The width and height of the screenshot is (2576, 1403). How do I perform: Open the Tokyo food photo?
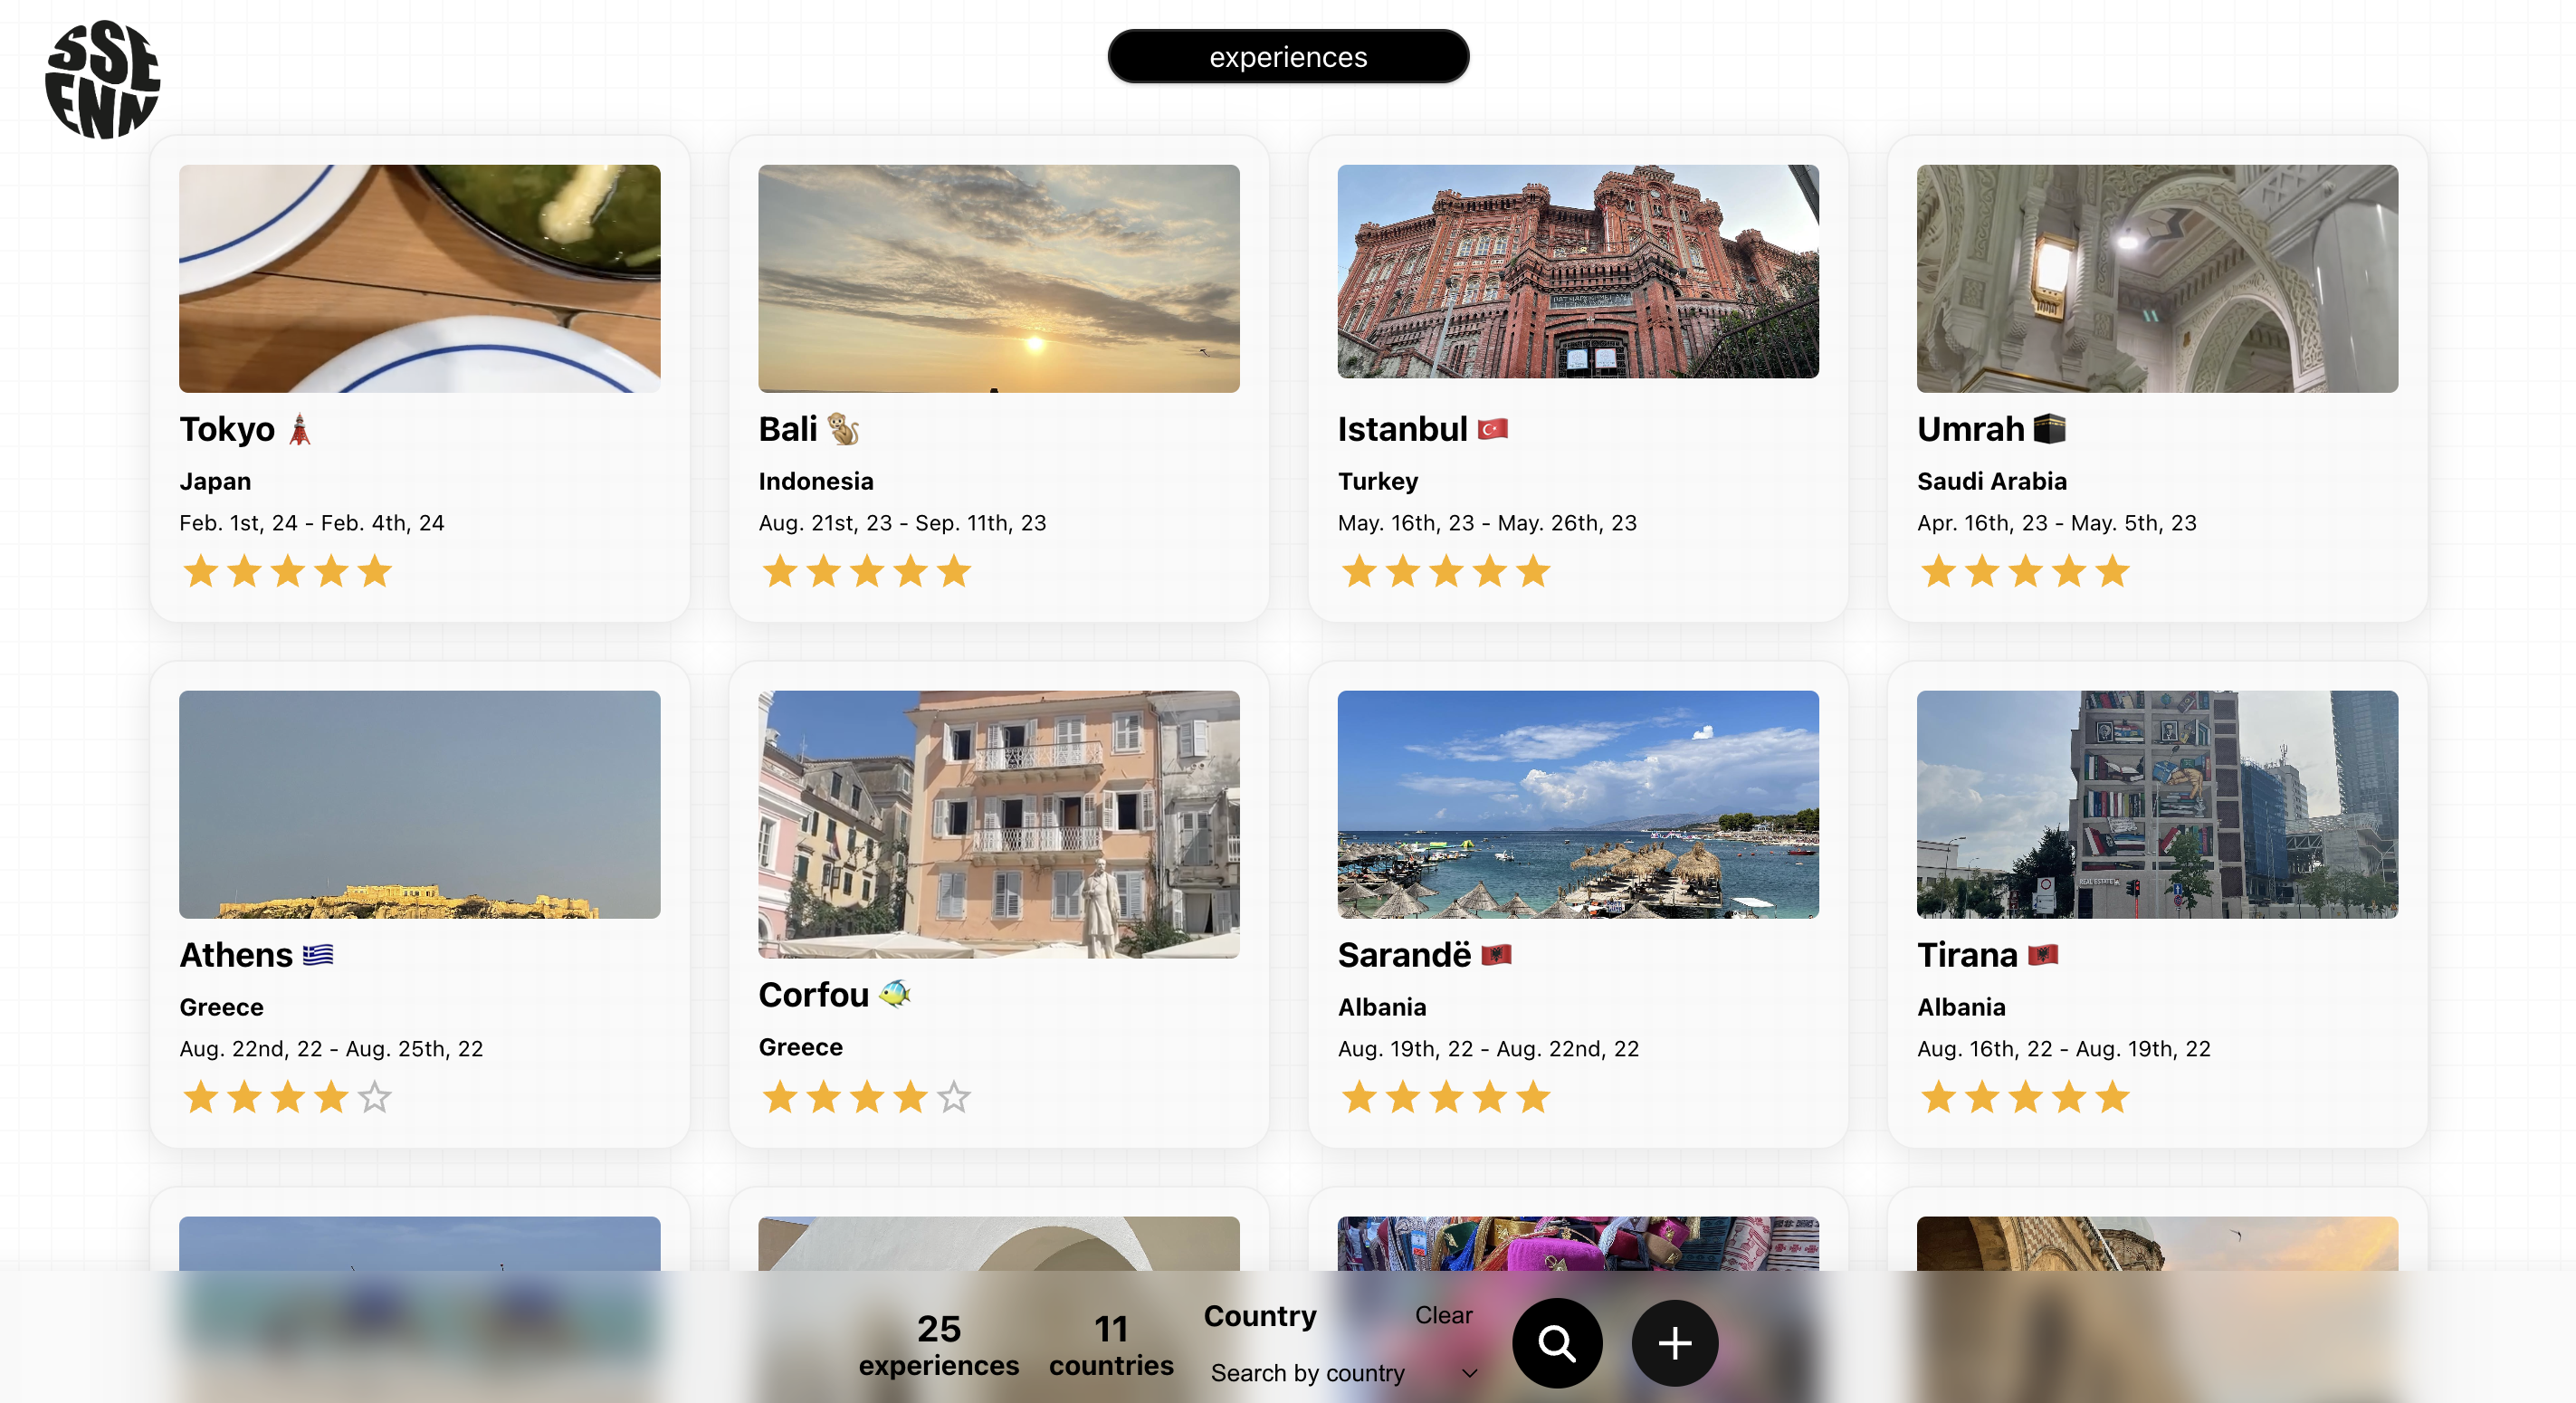pos(419,279)
